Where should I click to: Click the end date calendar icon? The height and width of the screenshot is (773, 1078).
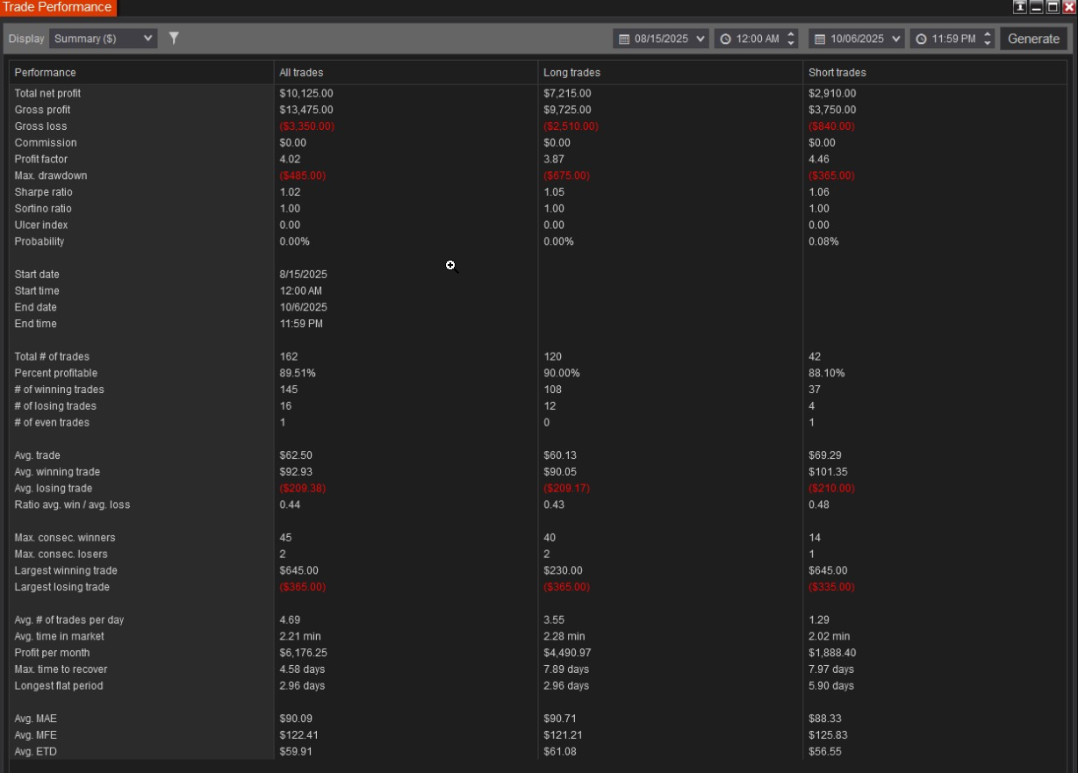[x=820, y=39]
